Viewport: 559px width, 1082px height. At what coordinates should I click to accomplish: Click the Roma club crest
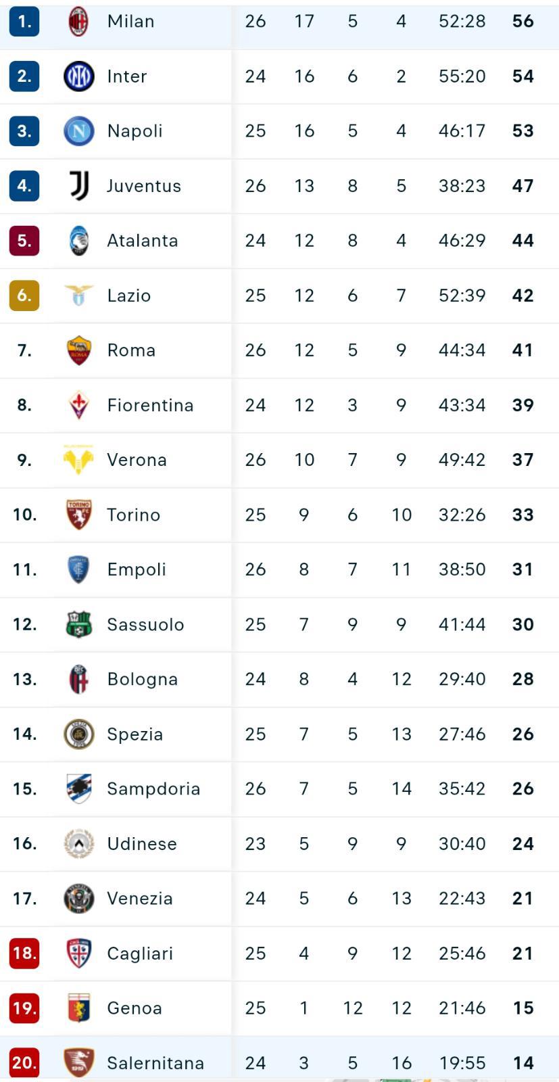[78, 350]
